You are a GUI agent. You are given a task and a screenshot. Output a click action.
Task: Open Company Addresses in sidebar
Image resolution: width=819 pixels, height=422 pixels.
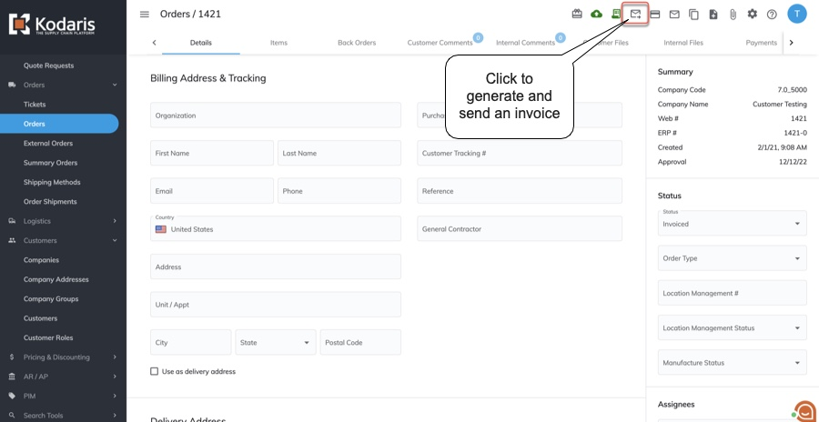point(56,279)
